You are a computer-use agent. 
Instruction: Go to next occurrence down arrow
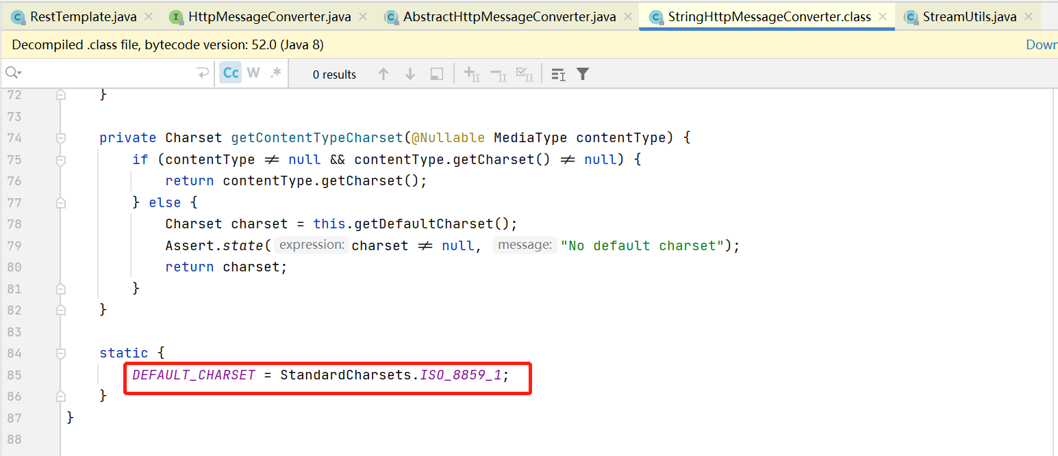tap(410, 74)
